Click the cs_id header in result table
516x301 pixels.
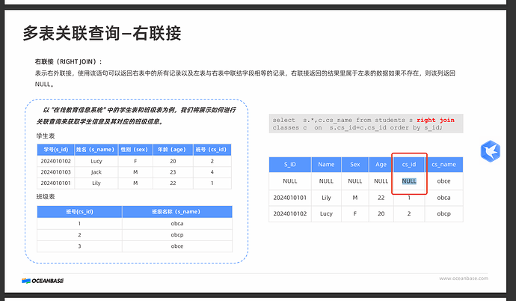pos(409,164)
